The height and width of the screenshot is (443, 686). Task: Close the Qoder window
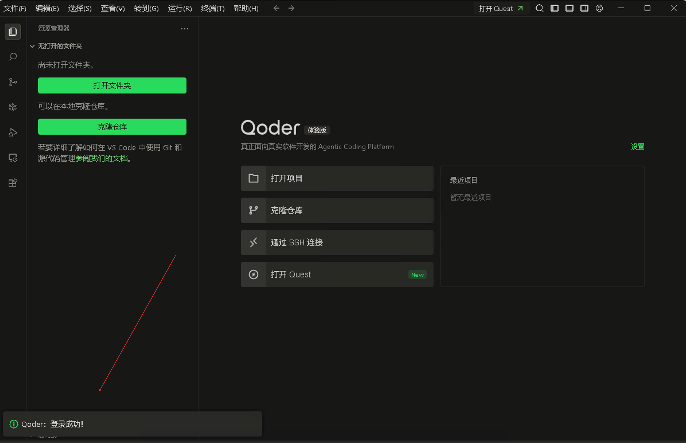click(674, 8)
